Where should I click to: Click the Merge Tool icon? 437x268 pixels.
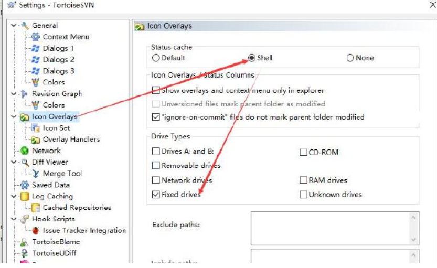tap(35, 174)
